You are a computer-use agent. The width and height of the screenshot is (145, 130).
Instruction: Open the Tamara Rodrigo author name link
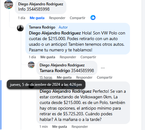tap(42, 27)
